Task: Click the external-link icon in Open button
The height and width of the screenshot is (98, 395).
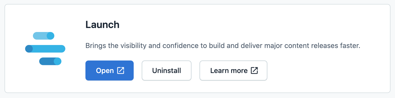Action: pyautogui.click(x=121, y=70)
